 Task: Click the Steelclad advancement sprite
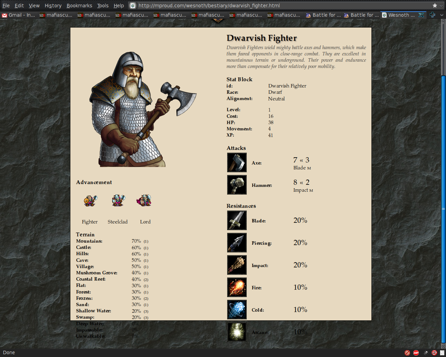click(118, 200)
